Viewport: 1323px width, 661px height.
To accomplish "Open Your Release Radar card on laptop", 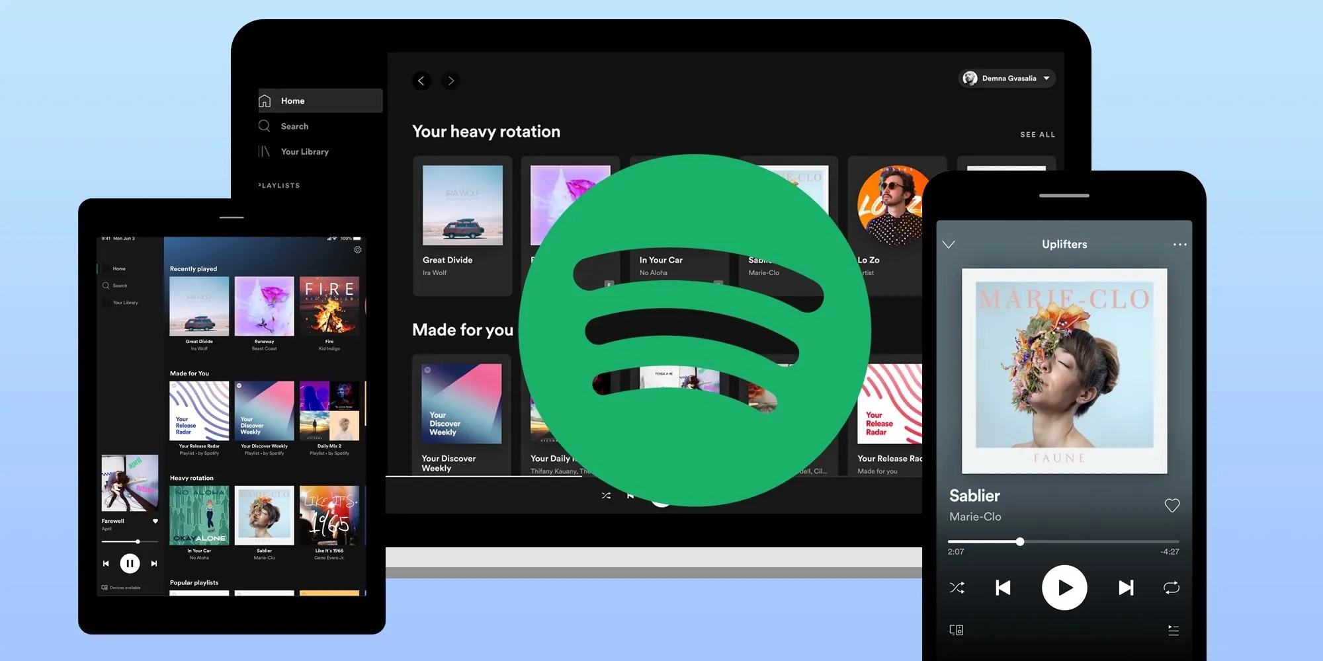I will point(890,415).
